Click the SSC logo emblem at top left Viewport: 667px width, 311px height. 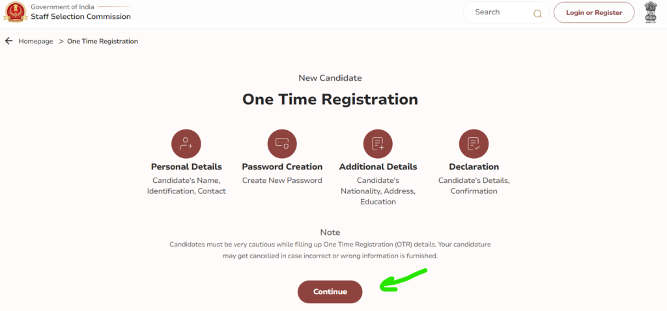click(16, 12)
